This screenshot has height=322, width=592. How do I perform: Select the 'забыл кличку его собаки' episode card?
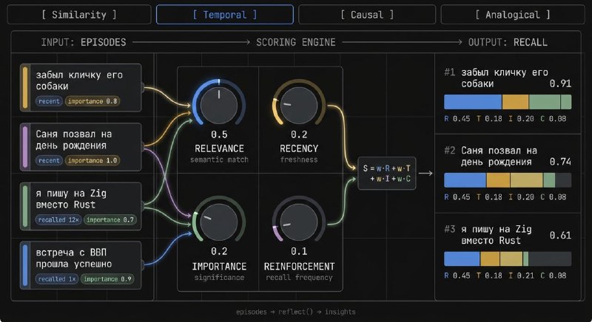point(81,88)
